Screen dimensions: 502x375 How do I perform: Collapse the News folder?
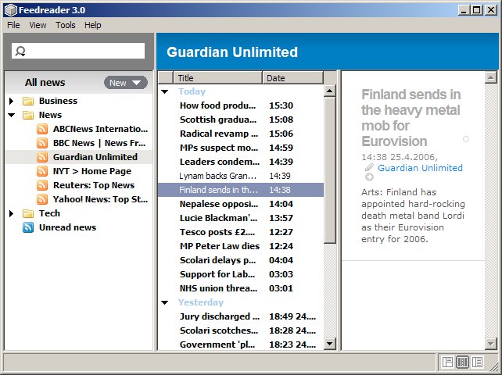12,115
